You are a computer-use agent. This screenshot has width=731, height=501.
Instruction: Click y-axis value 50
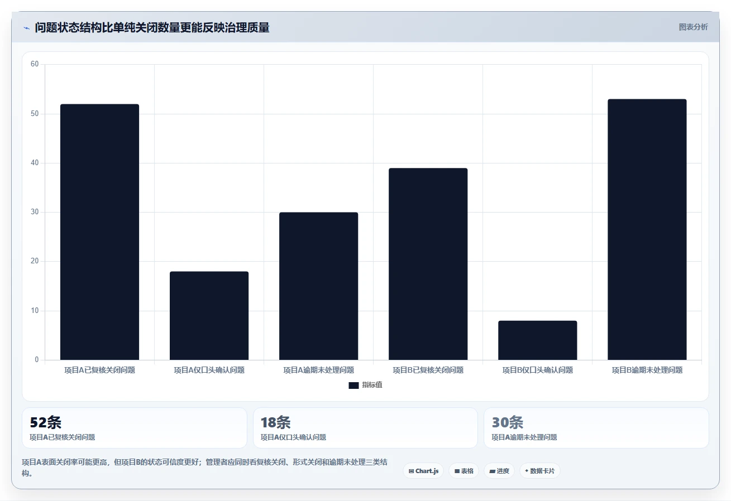point(35,114)
